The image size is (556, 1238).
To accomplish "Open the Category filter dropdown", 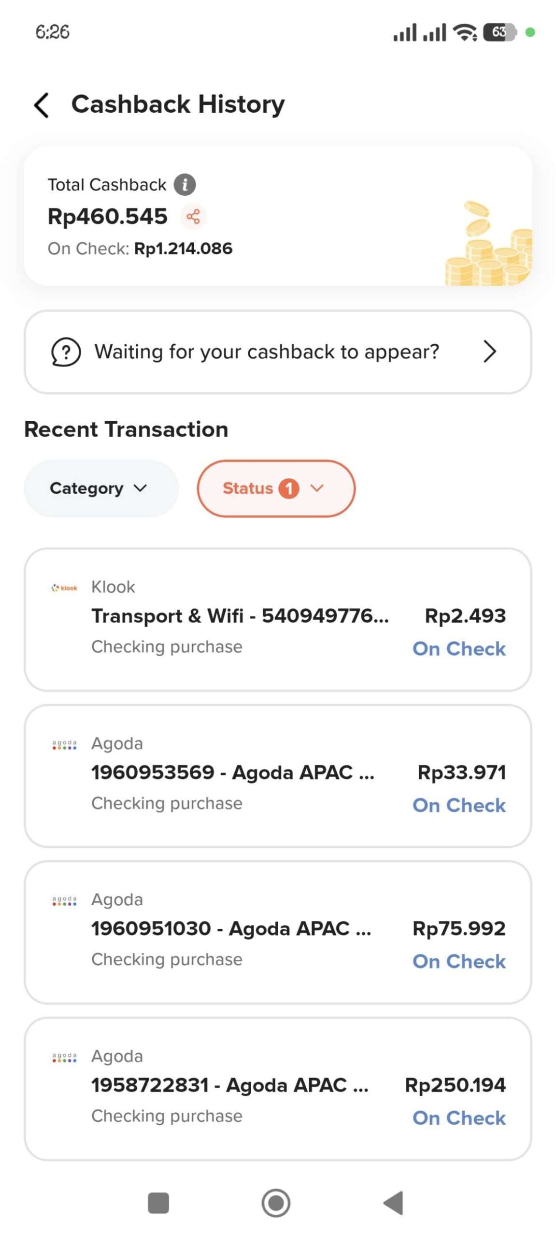I will [x=101, y=488].
